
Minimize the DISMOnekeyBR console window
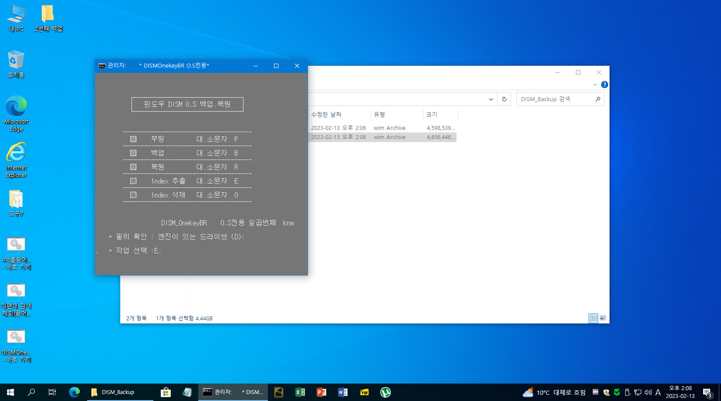[x=256, y=66]
